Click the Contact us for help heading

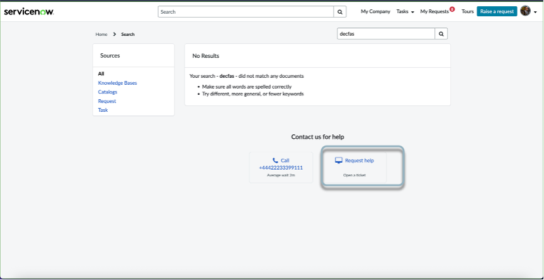pos(317,137)
